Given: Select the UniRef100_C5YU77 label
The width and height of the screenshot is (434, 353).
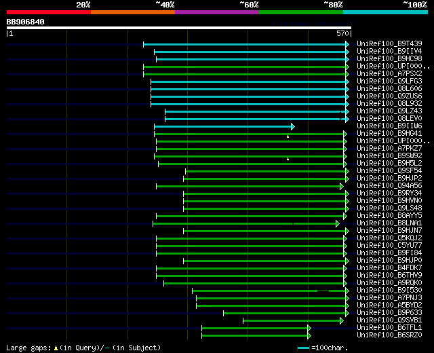Looking at the screenshot, I should pyautogui.click(x=389, y=246).
